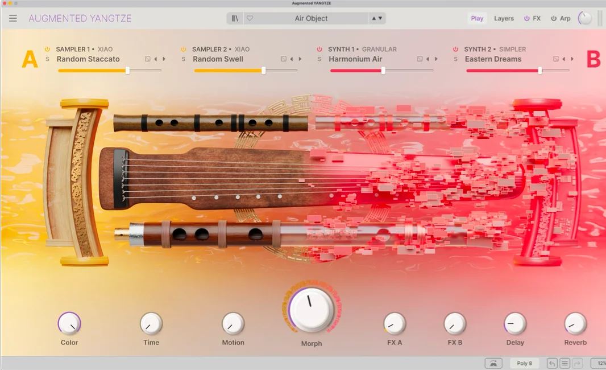Image resolution: width=606 pixels, height=370 pixels.
Task: Click the CPU percentage meter
Action: pyautogui.click(x=599, y=363)
